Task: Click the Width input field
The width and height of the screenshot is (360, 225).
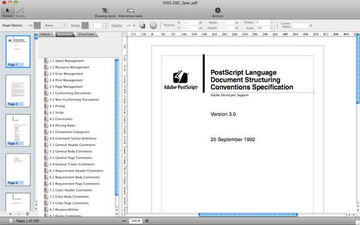Action: point(226,23)
